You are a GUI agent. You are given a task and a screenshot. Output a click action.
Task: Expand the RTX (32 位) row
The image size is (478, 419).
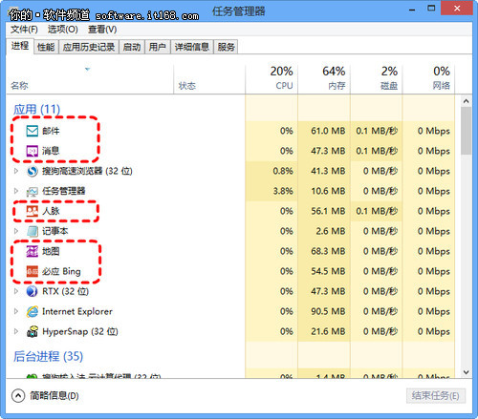[x=16, y=291]
